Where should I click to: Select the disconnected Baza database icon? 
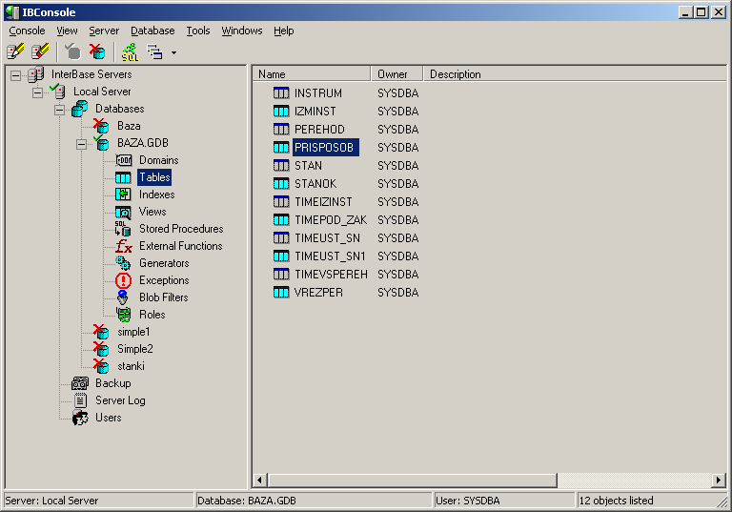(101, 126)
